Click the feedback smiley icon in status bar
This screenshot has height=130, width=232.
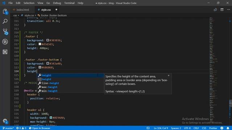(222, 128)
